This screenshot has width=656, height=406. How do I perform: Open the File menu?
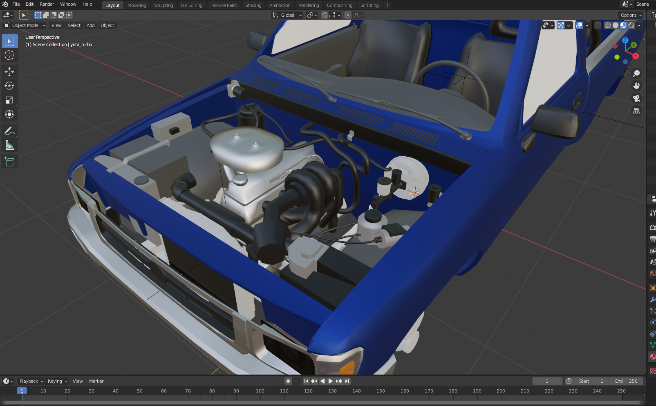click(x=16, y=4)
